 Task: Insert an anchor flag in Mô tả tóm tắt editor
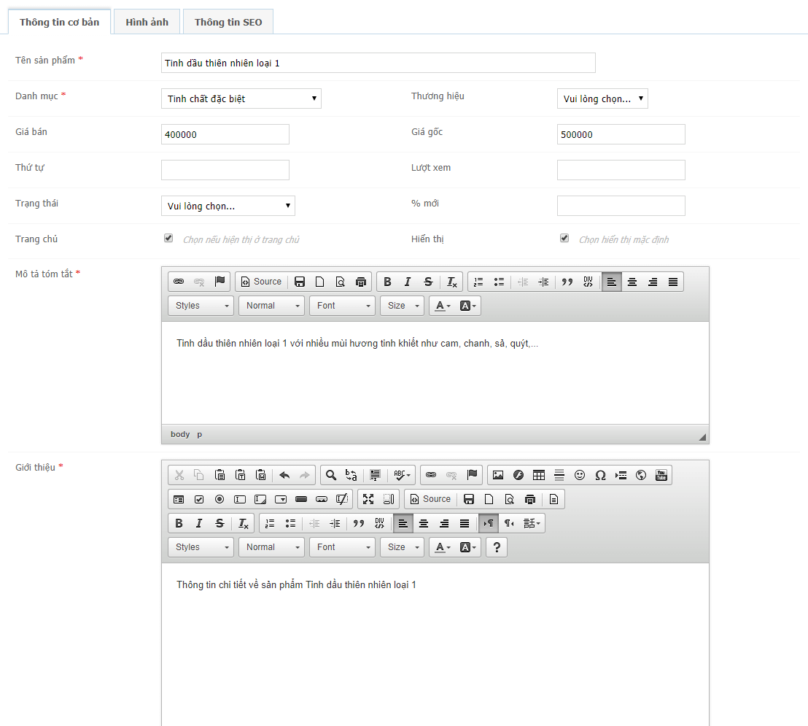220,282
